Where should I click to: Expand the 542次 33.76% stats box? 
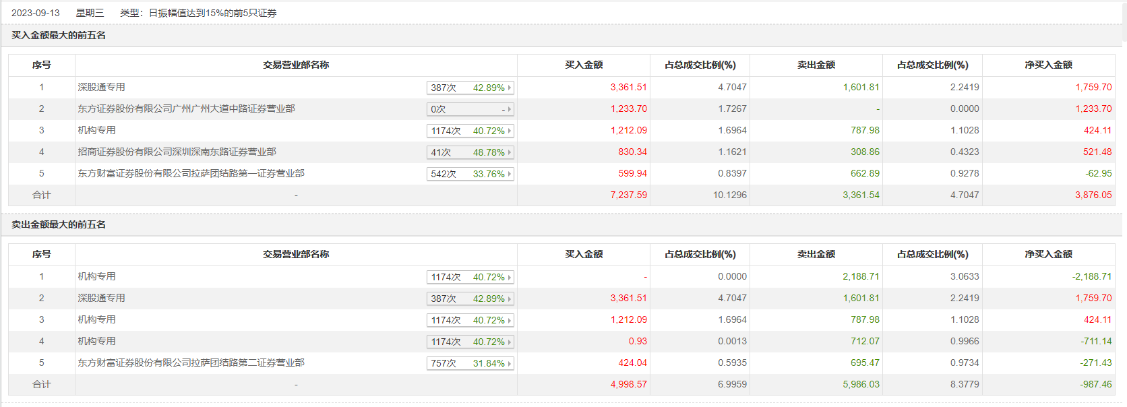tap(470, 174)
